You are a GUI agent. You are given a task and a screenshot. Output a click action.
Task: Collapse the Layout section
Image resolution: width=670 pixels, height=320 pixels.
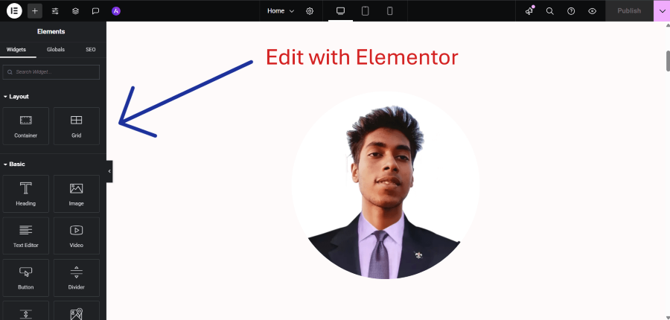16,97
